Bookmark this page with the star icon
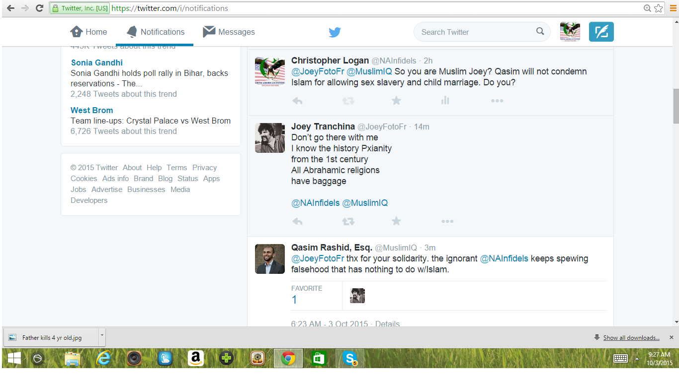This screenshot has height=381, width=679. pyautogui.click(x=659, y=8)
